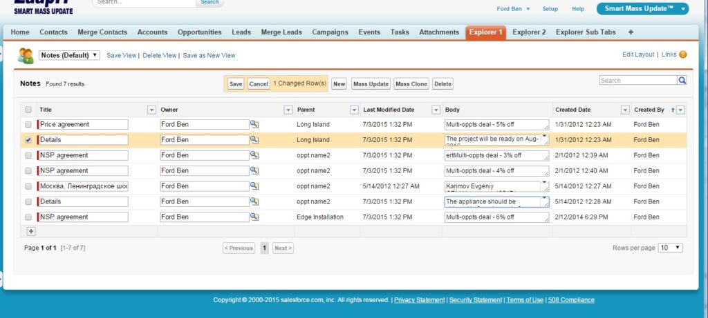Screen dimensions: 708x318
Task: Click the Multi-oppts deal - 6% off body field
Action: 496,217
